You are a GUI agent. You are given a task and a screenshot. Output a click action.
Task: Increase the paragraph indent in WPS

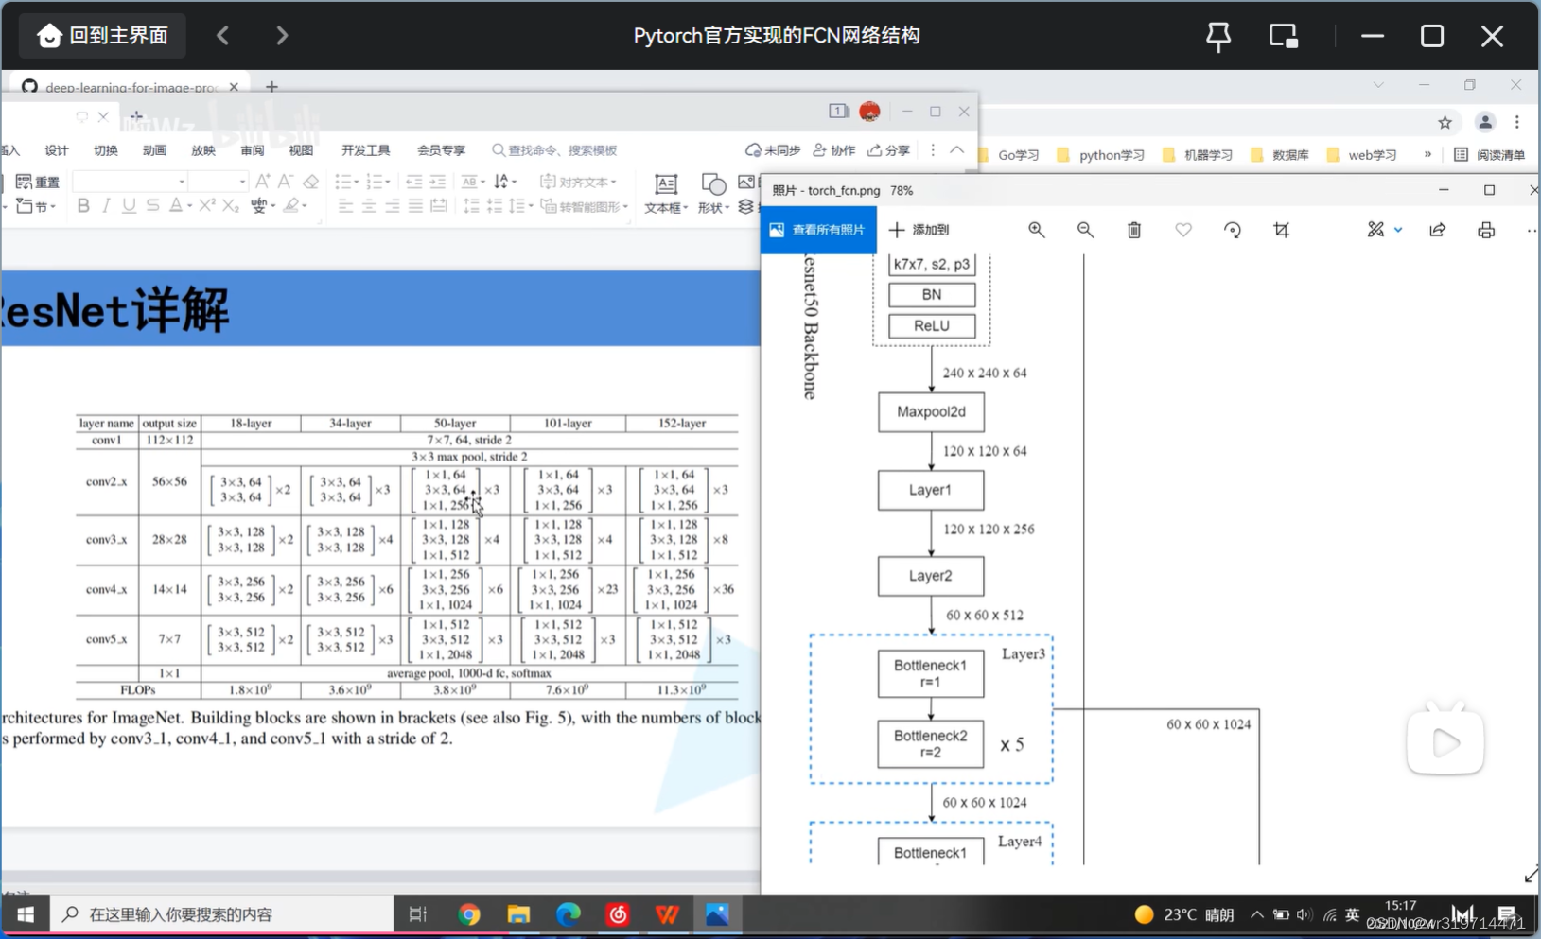pyautogui.click(x=437, y=181)
